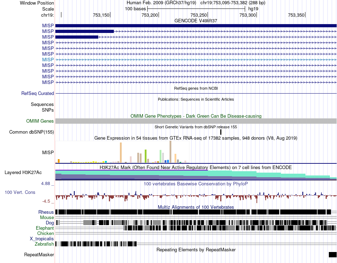Screen dimensions: 337x263
Task: Click the RefSeq Curated intron line
Action: coord(196,93)
